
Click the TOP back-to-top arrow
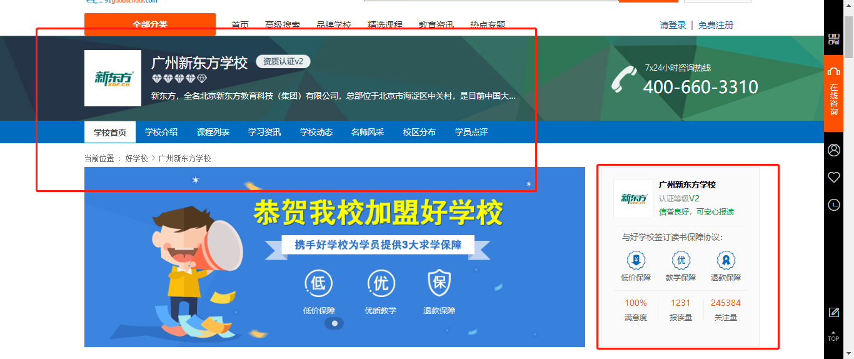(x=833, y=336)
